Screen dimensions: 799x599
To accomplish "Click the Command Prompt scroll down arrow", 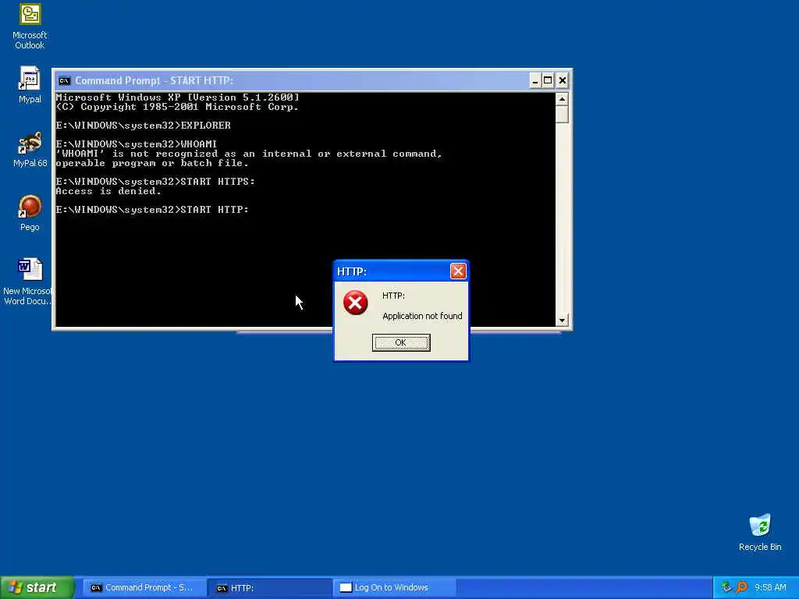I will [x=562, y=321].
